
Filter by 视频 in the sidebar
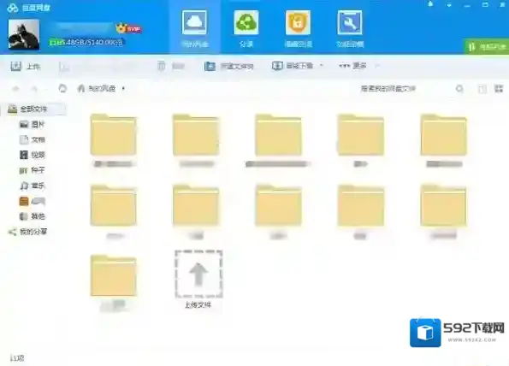(32, 155)
